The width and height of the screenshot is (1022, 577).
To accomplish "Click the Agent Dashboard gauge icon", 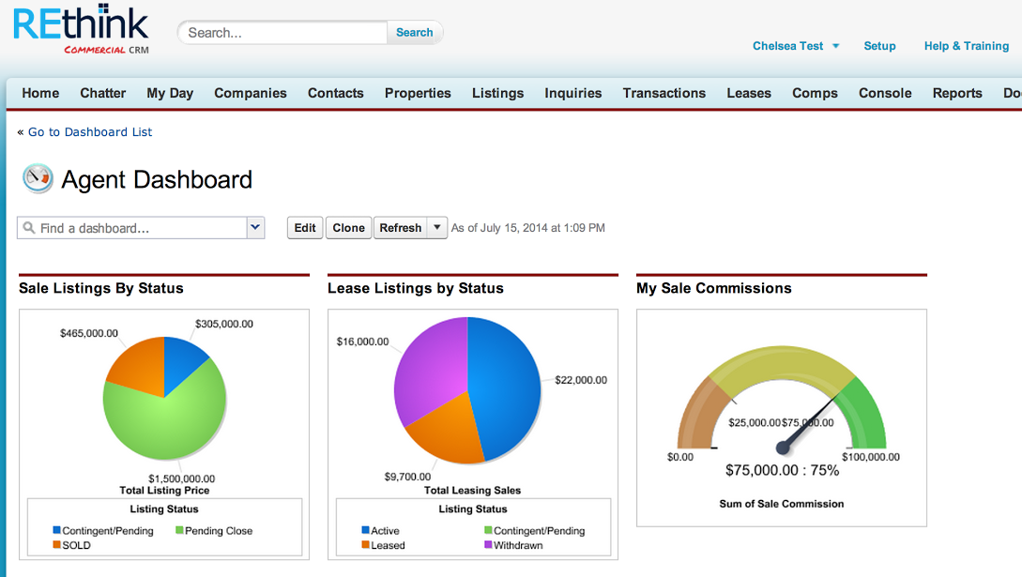I will (38, 178).
